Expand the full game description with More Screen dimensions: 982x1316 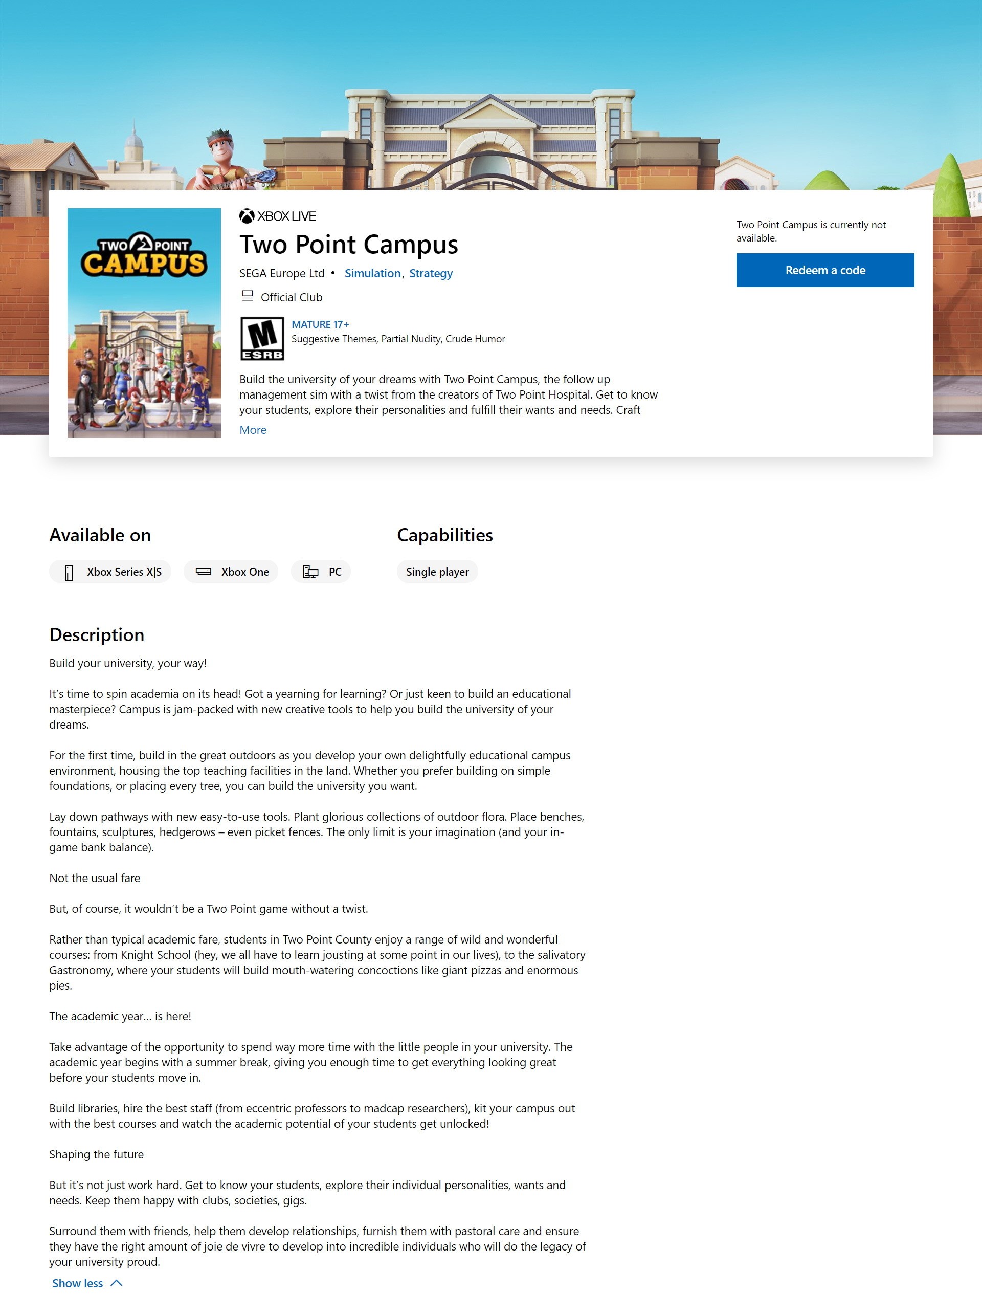(x=253, y=429)
